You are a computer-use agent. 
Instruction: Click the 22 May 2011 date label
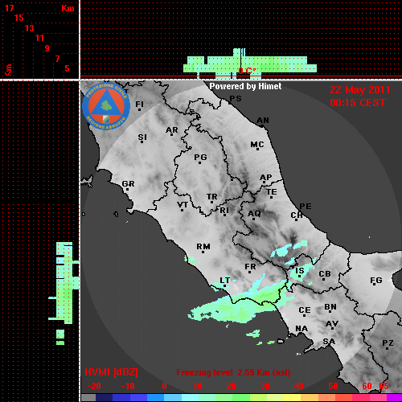359,90
